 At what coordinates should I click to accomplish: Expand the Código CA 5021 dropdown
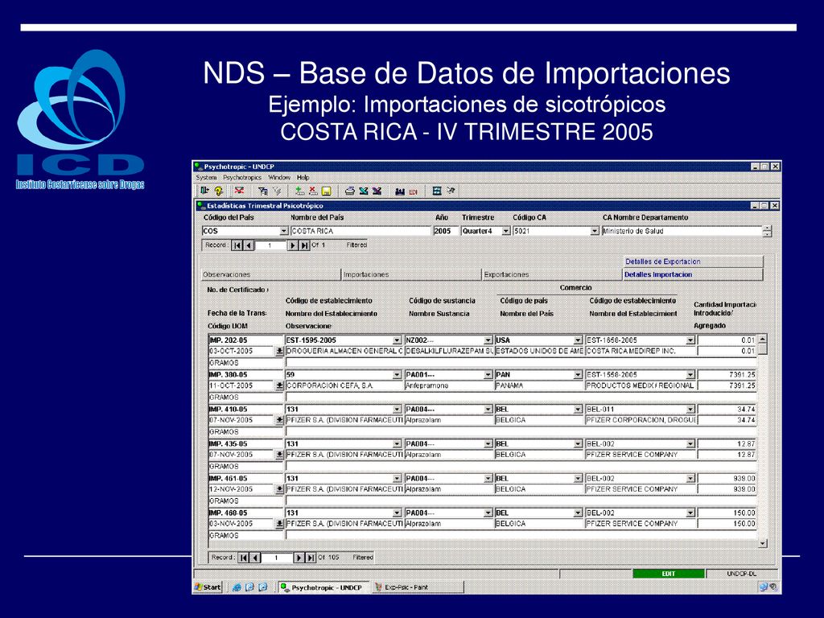[595, 231]
